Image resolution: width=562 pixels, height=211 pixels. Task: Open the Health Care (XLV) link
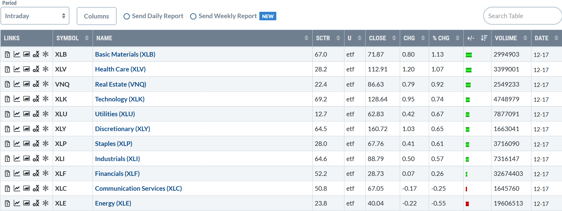120,69
